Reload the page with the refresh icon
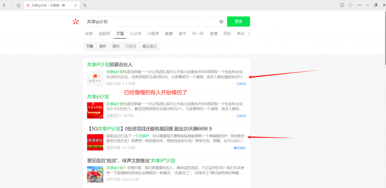This screenshot has height=188, width=386. click(18, 5)
